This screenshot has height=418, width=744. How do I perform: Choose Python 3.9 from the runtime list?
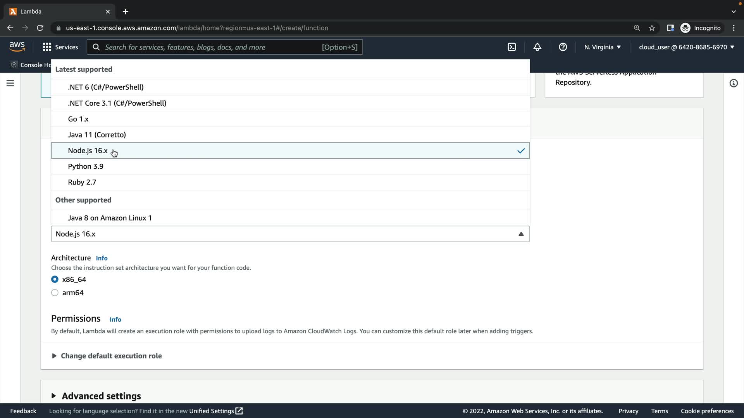(86, 166)
